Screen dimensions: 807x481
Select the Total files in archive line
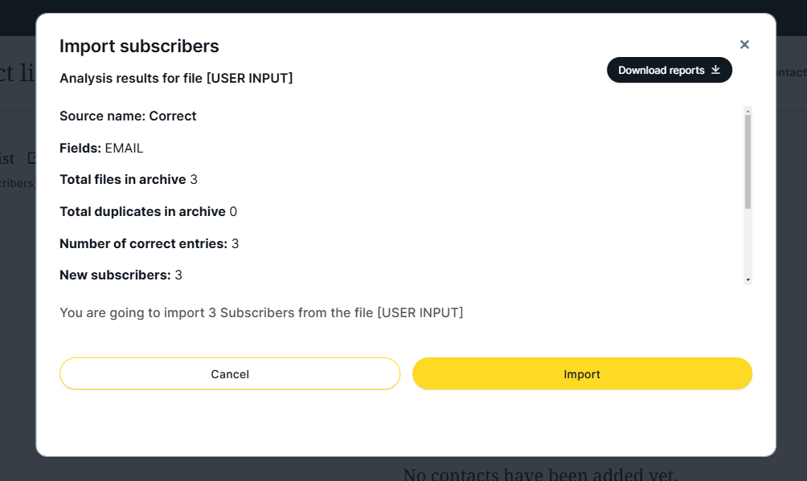(129, 180)
